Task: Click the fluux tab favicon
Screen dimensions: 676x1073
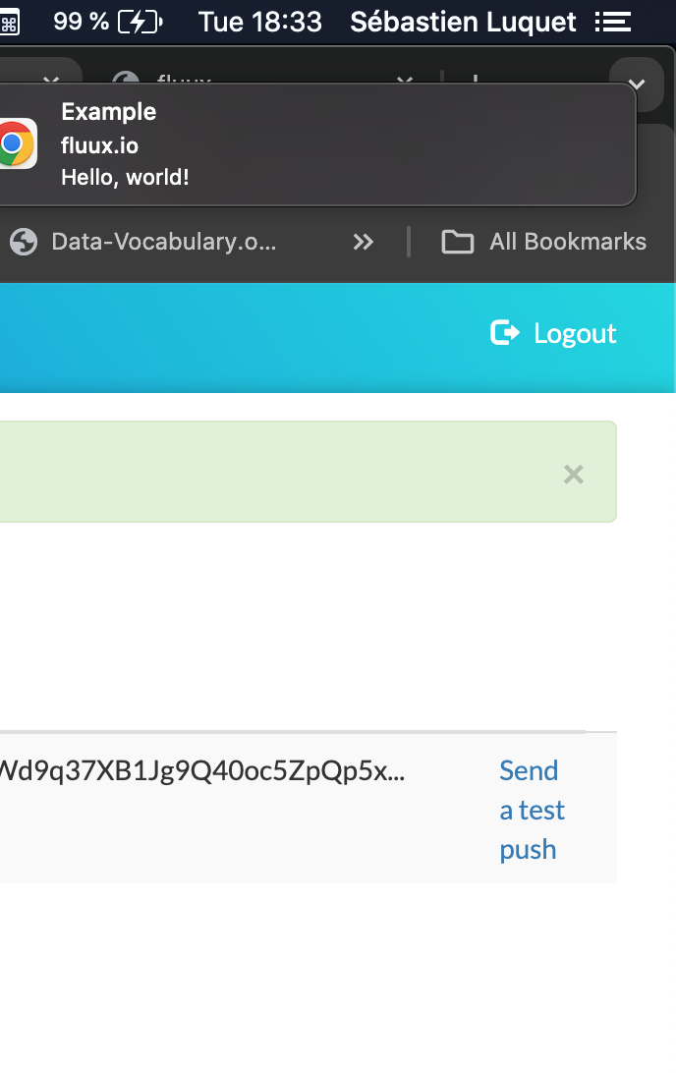Action: [x=125, y=83]
